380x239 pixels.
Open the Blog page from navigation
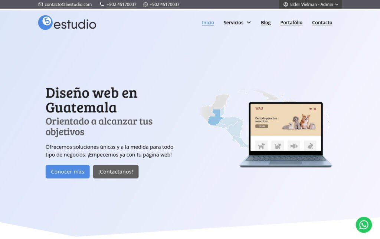(x=266, y=23)
